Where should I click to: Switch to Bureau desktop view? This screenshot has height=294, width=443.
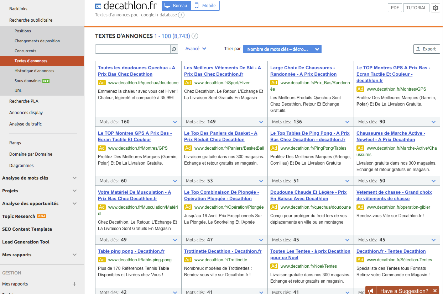(x=176, y=6)
